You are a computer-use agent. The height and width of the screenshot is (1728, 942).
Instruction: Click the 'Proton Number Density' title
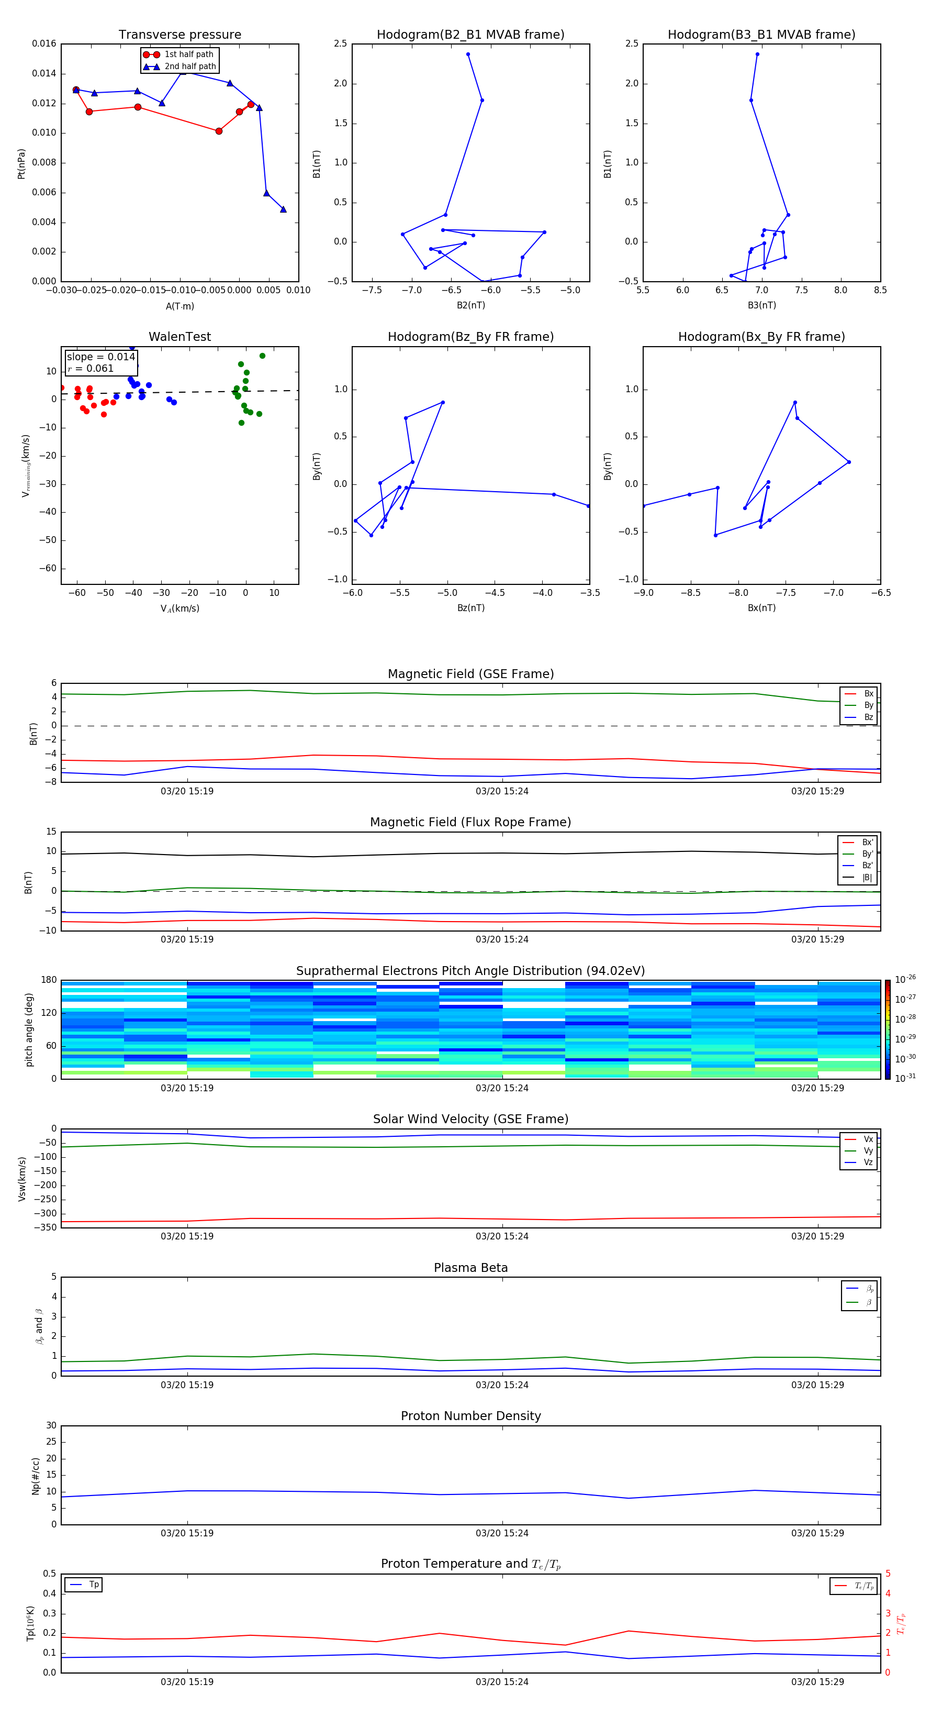[x=470, y=1416]
